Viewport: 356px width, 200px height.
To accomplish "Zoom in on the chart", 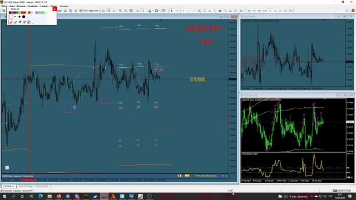I will tap(121, 11).
